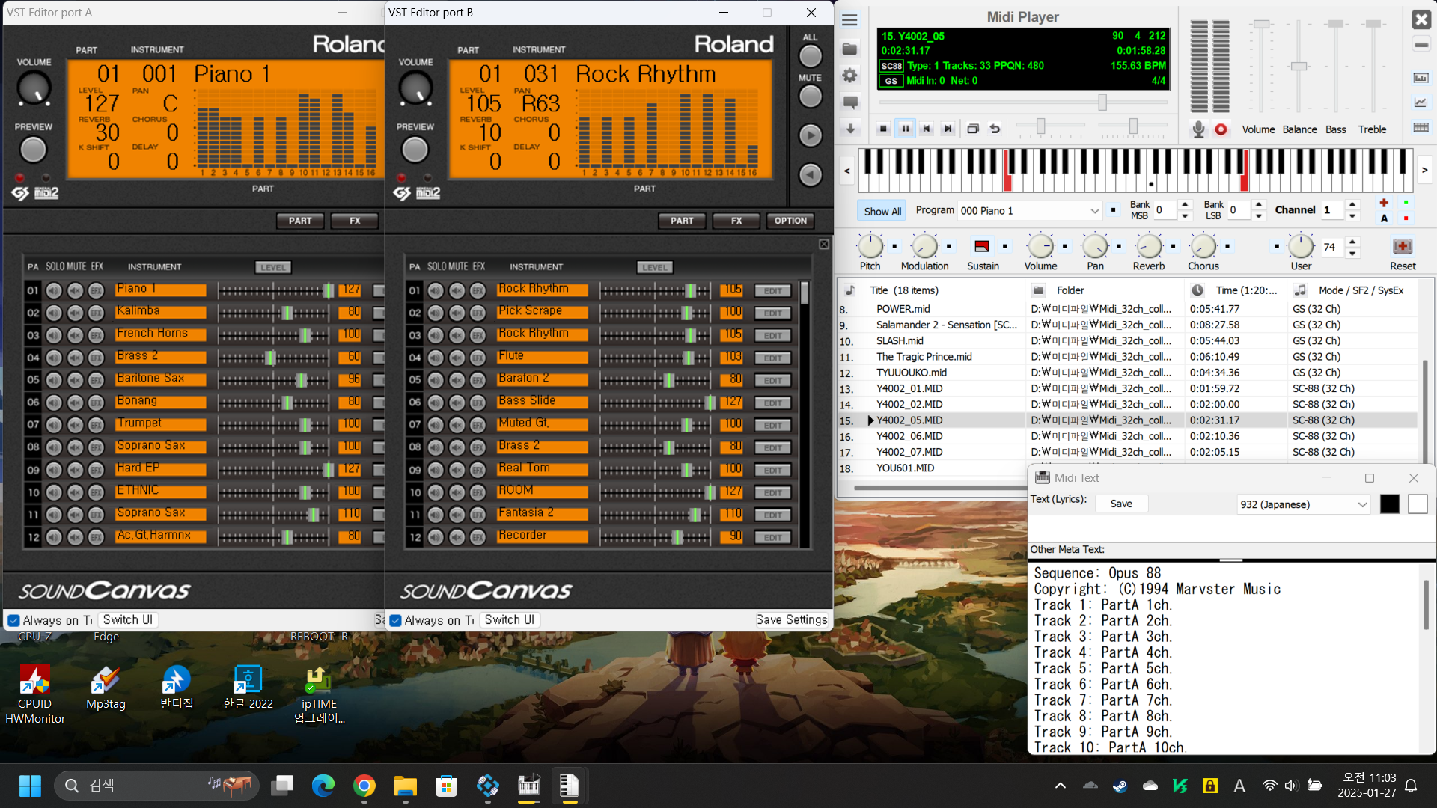Expand the Program dropdown showing 000 Piano 1
The width and height of the screenshot is (1437, 808).
(x=1094, y=211)
